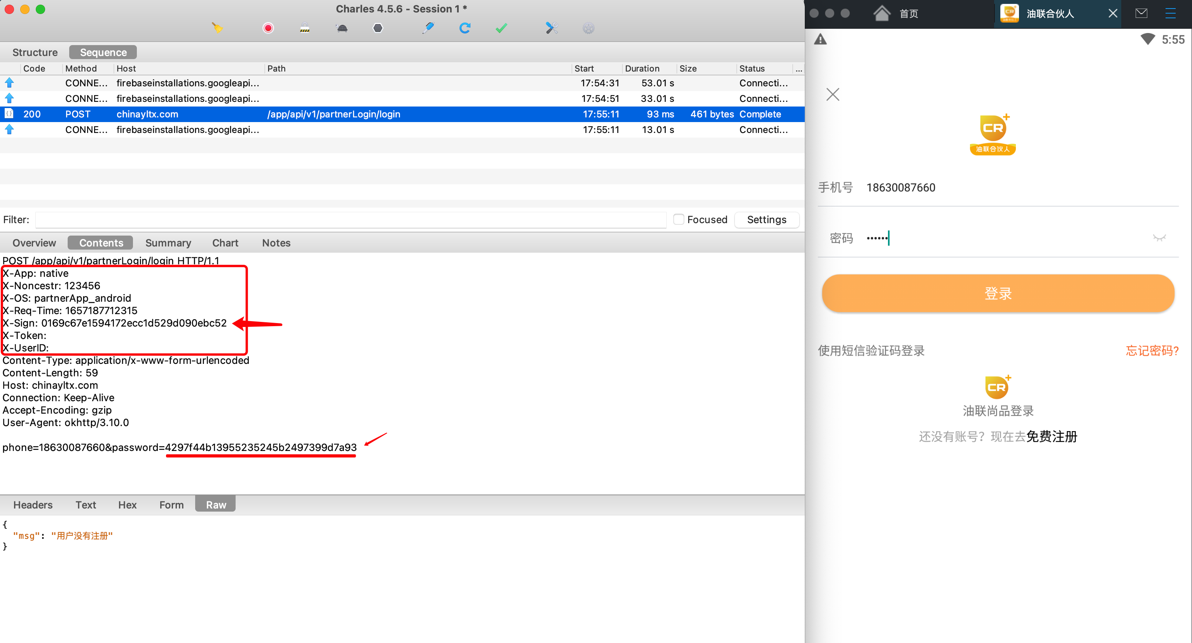Click the home icon in emulator bar

881,14
